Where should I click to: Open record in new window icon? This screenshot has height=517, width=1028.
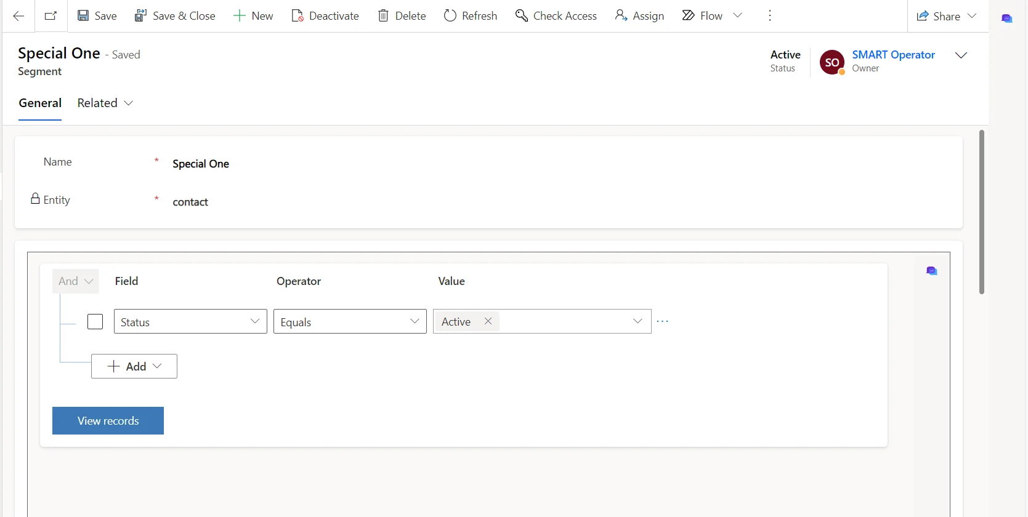[51, 16]
